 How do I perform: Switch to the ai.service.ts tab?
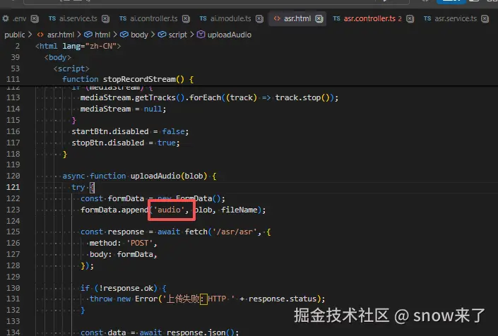(x=78, y=19)
